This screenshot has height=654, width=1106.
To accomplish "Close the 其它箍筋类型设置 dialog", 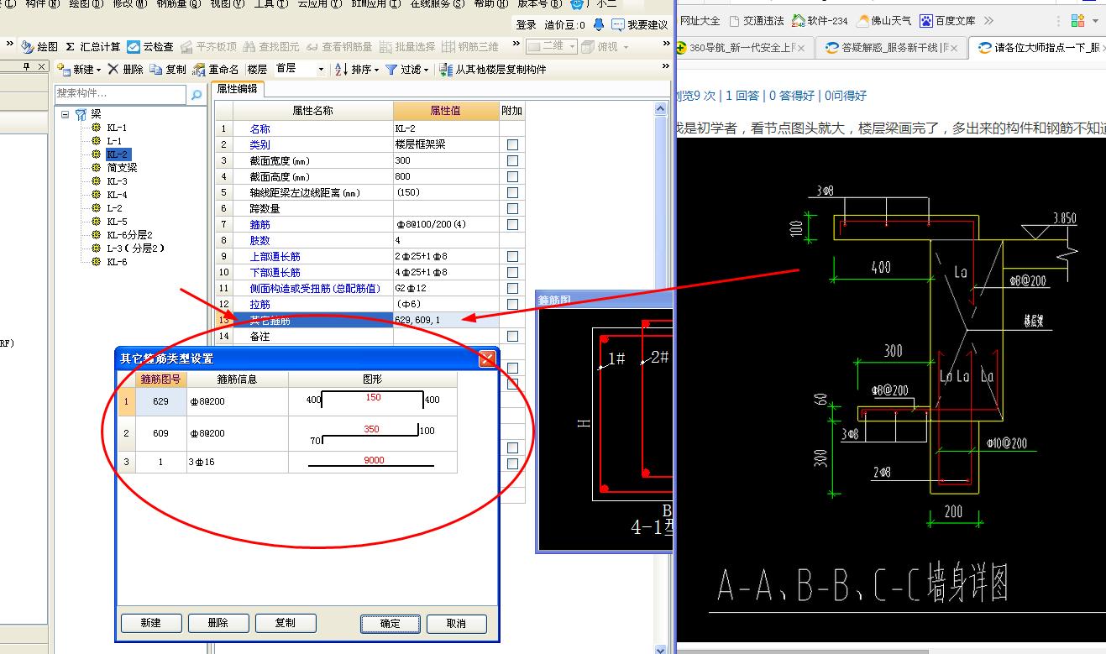I will [486, 358].
